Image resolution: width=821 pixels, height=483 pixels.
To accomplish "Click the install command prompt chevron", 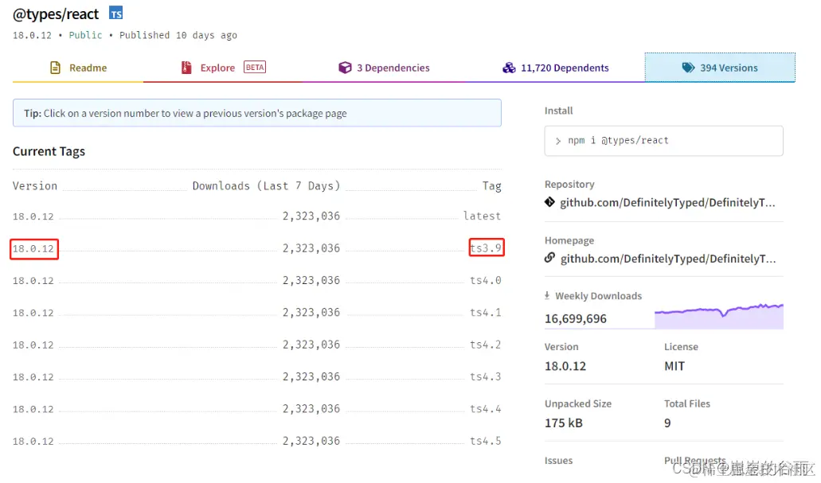I will coord(558,141).
